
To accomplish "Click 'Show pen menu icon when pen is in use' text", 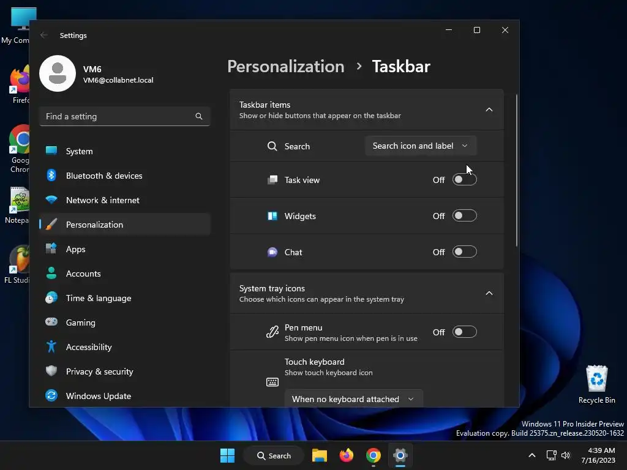I will pyautogui.click(x=351, y=338).
